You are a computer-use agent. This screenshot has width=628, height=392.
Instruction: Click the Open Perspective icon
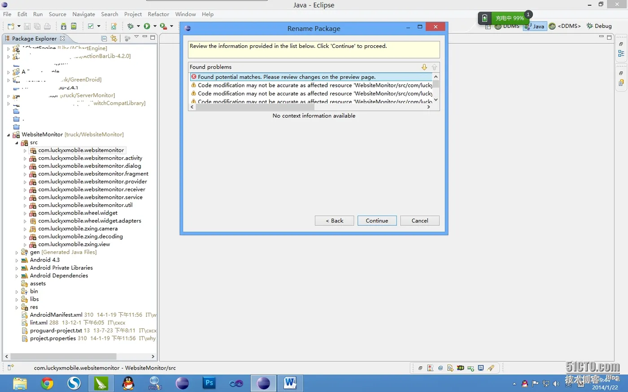pos(488,27)
